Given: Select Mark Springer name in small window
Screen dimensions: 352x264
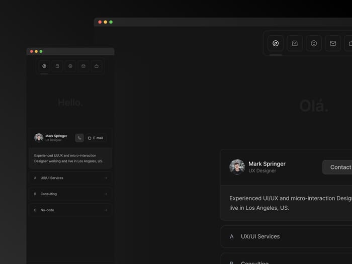Looking at the screenshot, I should point(56,136).
